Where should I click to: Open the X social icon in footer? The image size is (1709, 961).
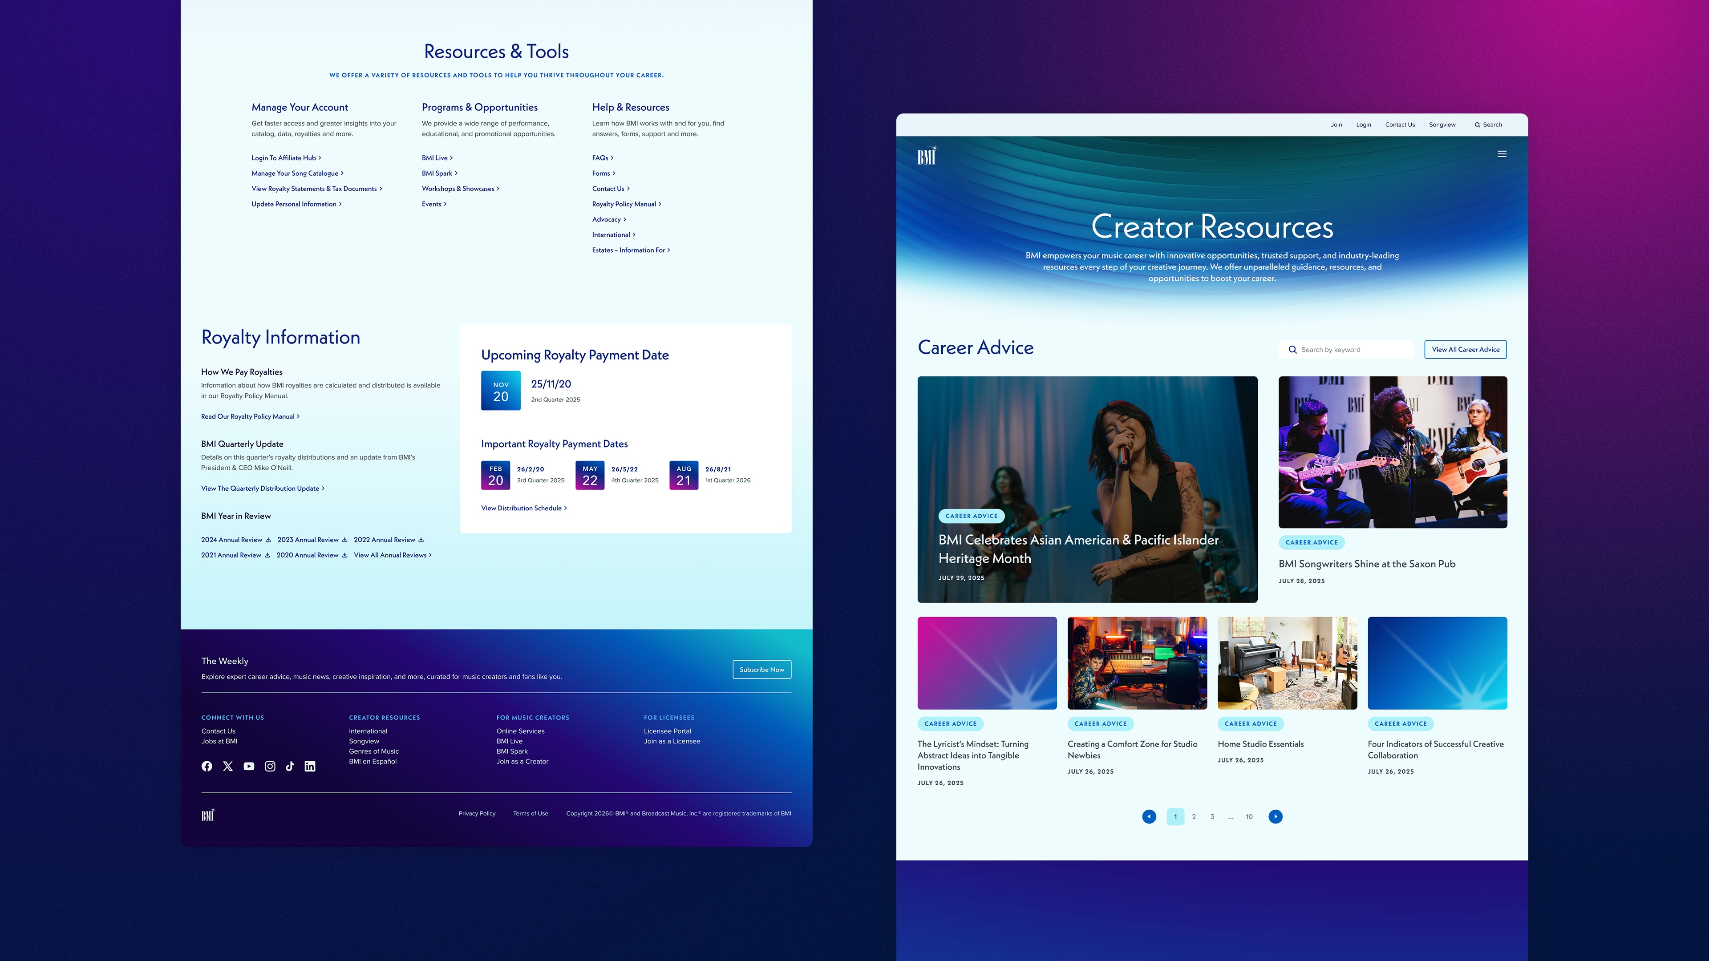[228, 766]
